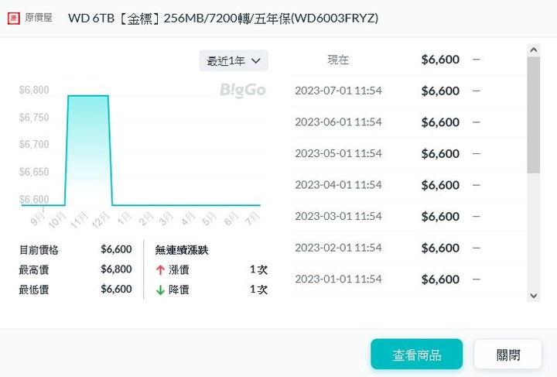Click the $6,800 peak on the price chart
557x377 pixels.
(87, 96)
